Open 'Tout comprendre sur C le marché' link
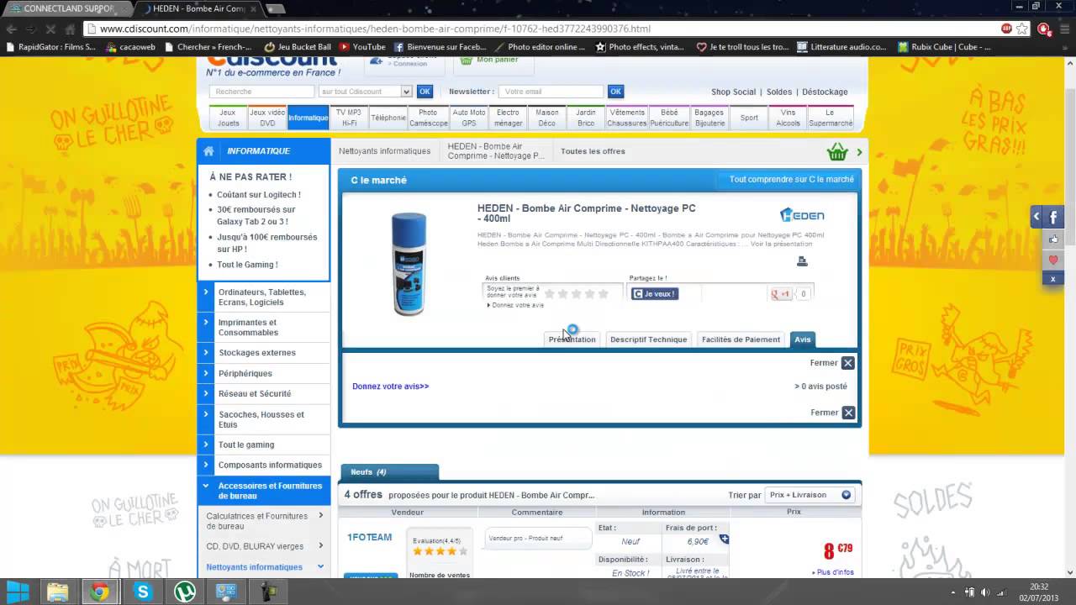Viewport: 1076px width, 605px height. pos(791,180)
